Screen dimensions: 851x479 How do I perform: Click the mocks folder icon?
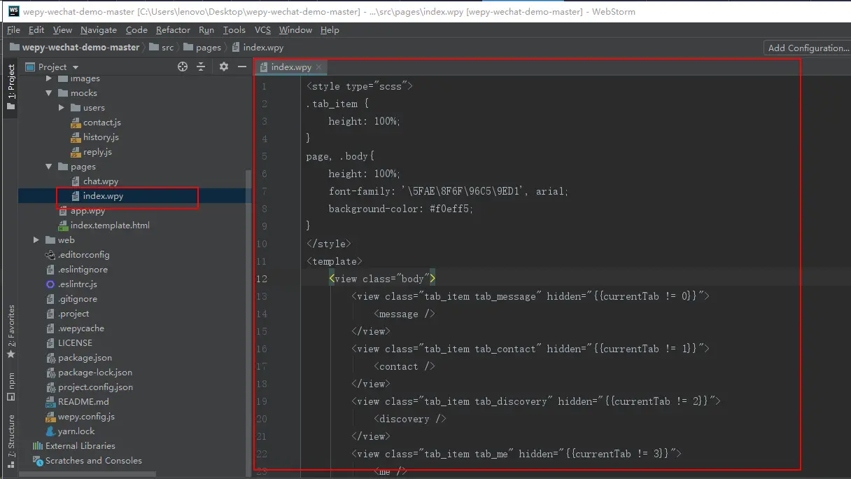tap(62, 93)
